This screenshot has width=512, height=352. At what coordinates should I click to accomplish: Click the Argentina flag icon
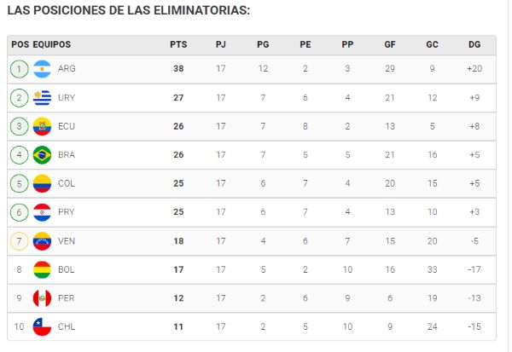coord(42,69)
